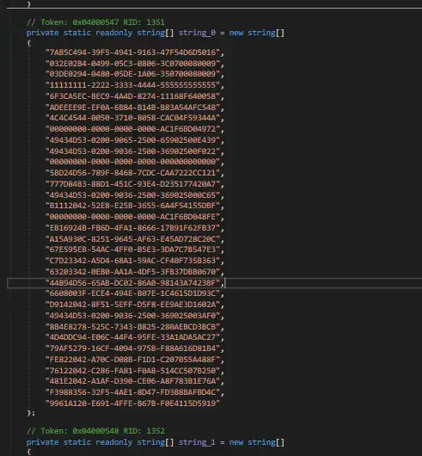Click the GUID string starting with EB16924B
This screenshot has height=456, width=422.
coord(132,228)
